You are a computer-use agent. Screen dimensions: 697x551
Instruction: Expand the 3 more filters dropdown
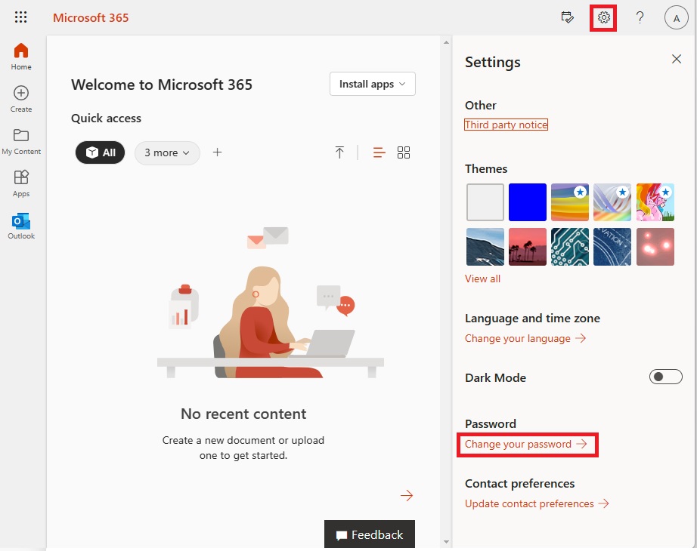coord(167,152)
